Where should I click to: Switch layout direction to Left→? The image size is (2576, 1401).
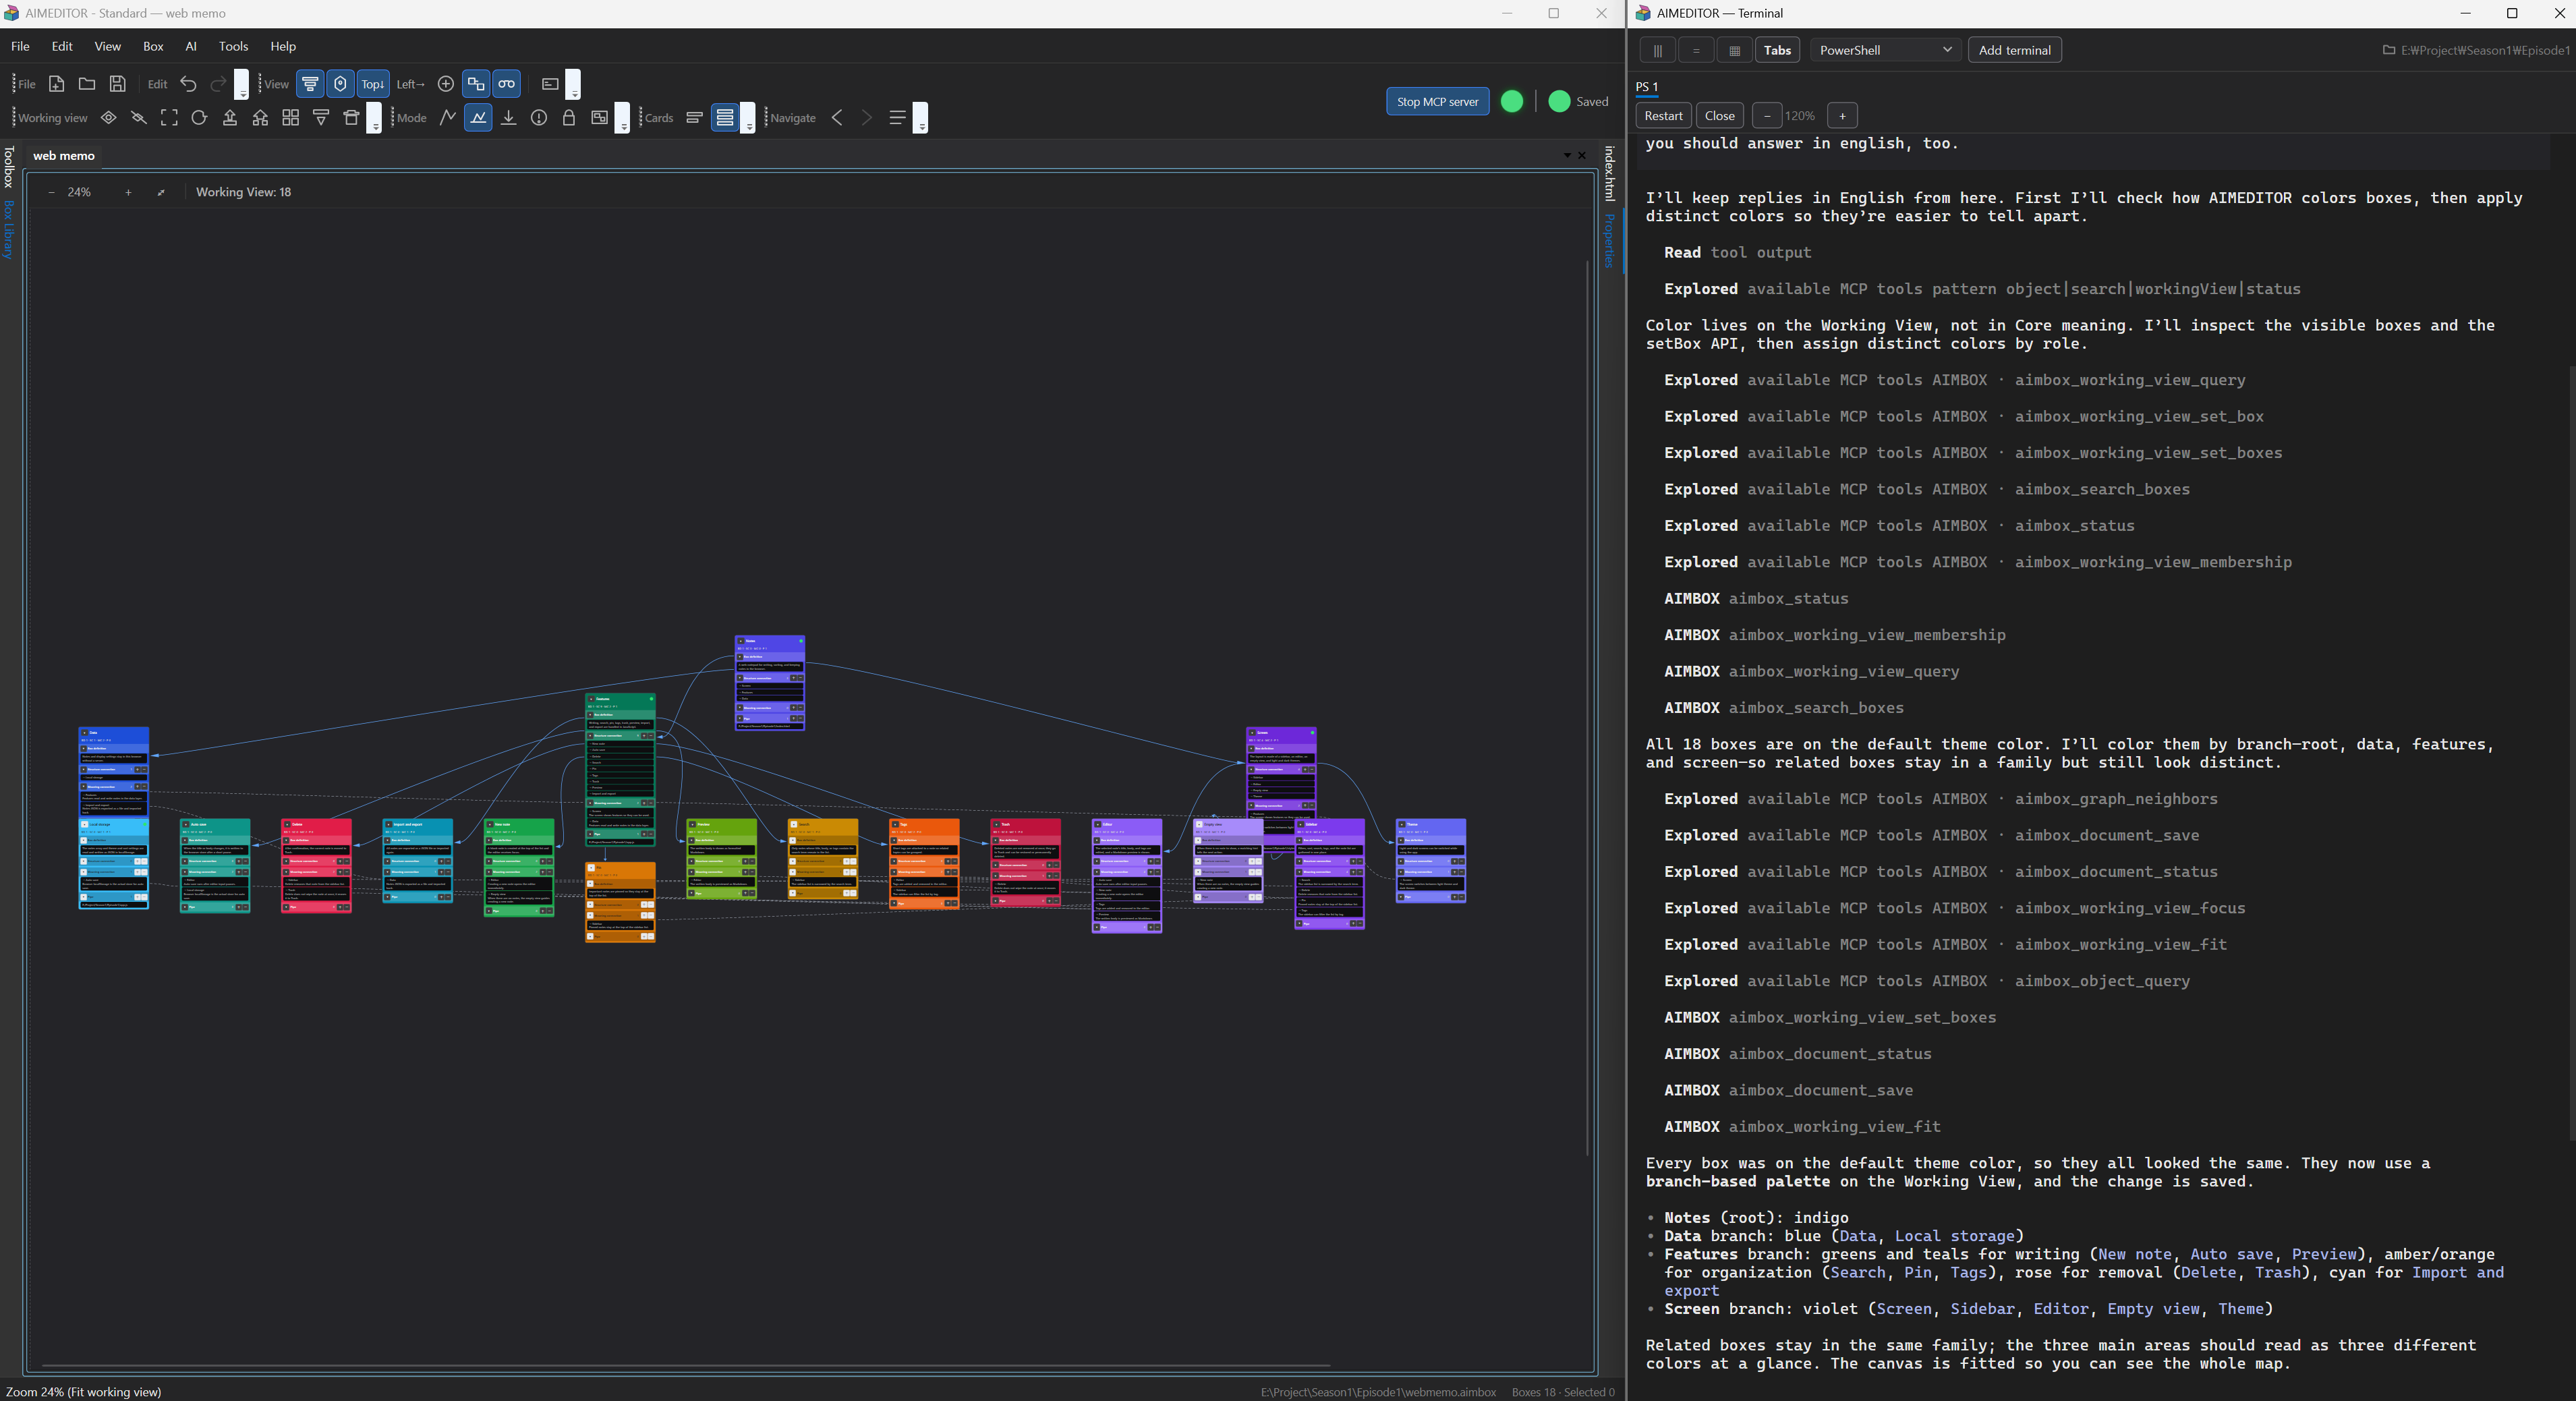click(410, 84)
